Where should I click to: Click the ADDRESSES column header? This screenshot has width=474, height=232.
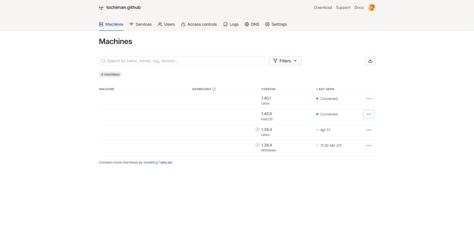201,89
